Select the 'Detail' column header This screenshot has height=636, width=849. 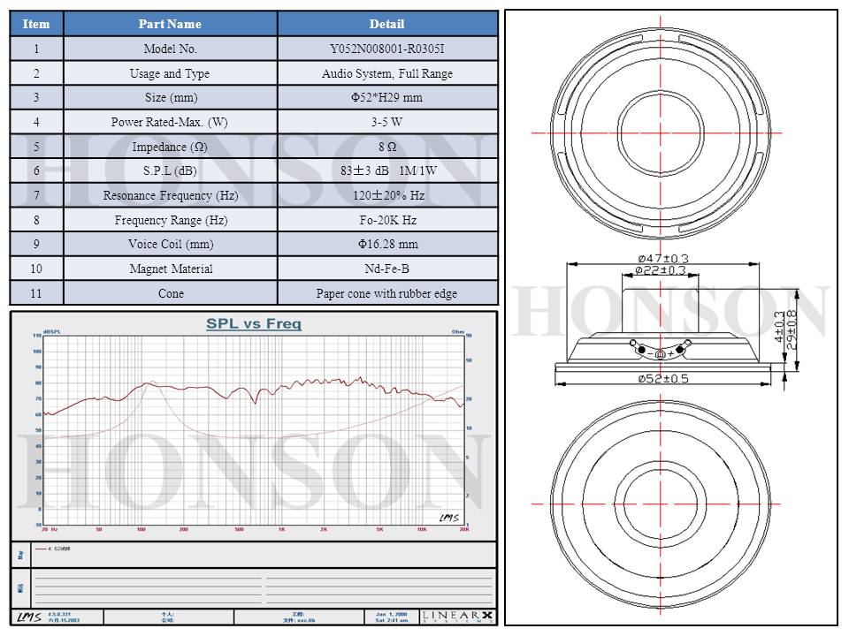tap(386, 24)
